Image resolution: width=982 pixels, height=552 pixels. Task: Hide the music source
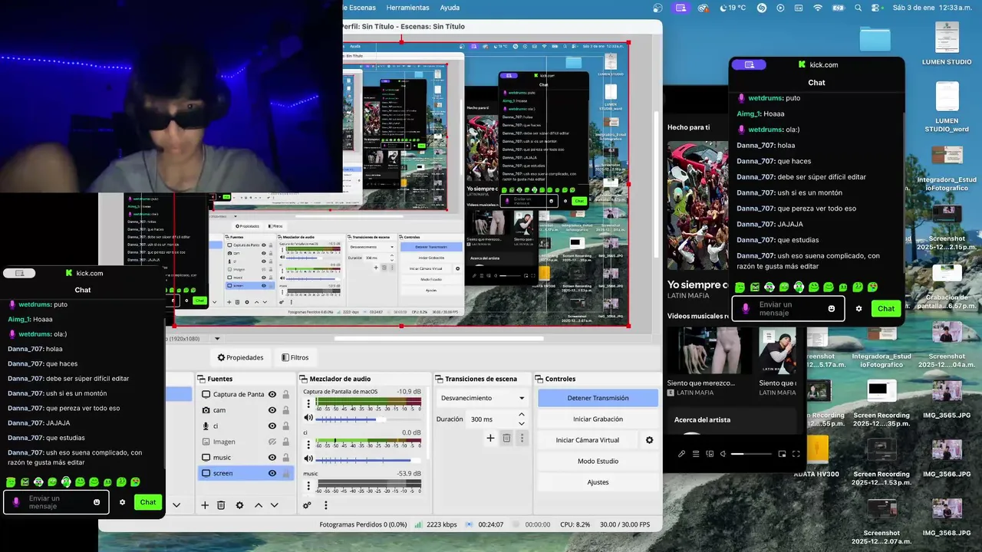click(x=272, y=458)
